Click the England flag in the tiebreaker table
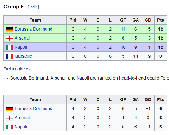Image resolution: width=169 pixels, height=135 pixels. click(x=9, y=118)
